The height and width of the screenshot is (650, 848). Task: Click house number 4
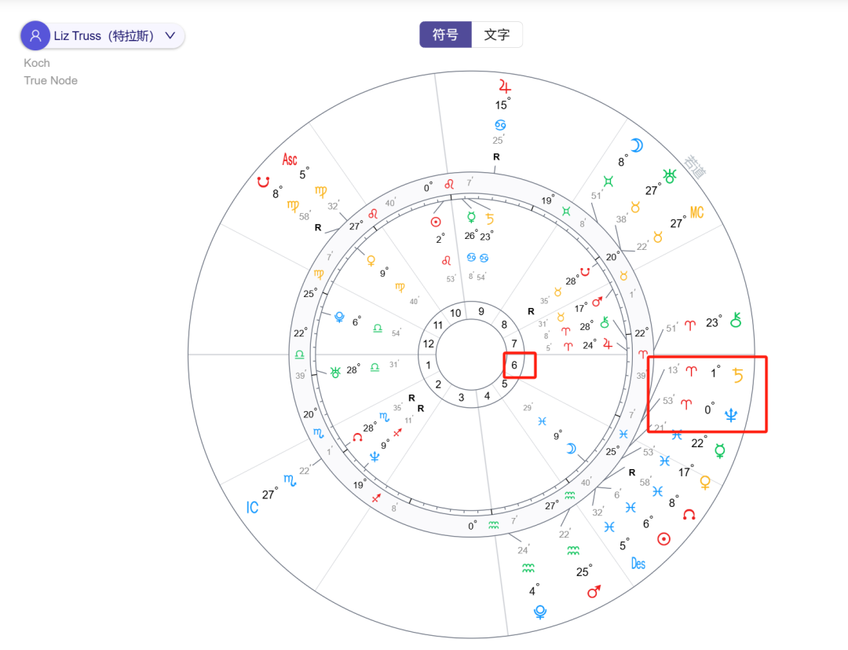coord(488,396)
